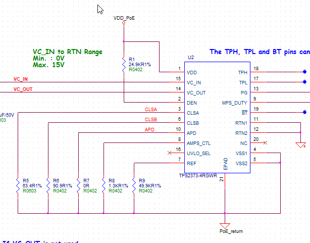
Task: Click no-connect cross on UVLO_SEL pin 16
Action: 169,153
